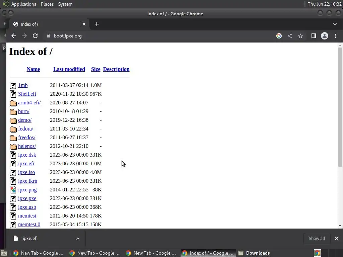This screenshot has height=257, width=343.
Task: Click the clock showing Thu Jun 22, 16:32
Action: [x=324, y=4]
